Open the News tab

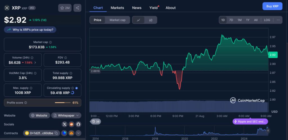tap(137, 8)
